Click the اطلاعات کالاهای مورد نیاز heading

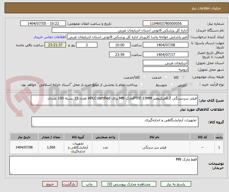tap(202, 109)
